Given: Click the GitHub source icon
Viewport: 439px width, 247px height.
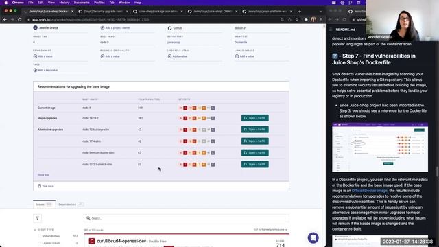Looking at the screenshot, I should [169, 28].
